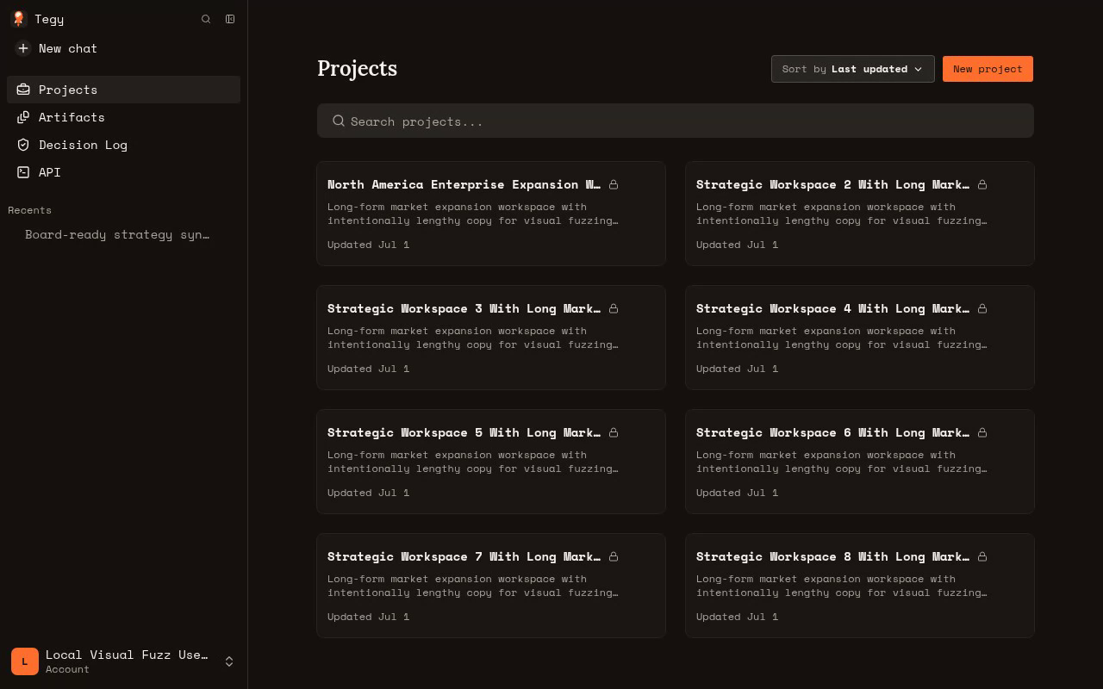Open Local Visual Fuzz User account
Screen dimensions: 1103x689
pyautogui.click(x=123, y=661)
